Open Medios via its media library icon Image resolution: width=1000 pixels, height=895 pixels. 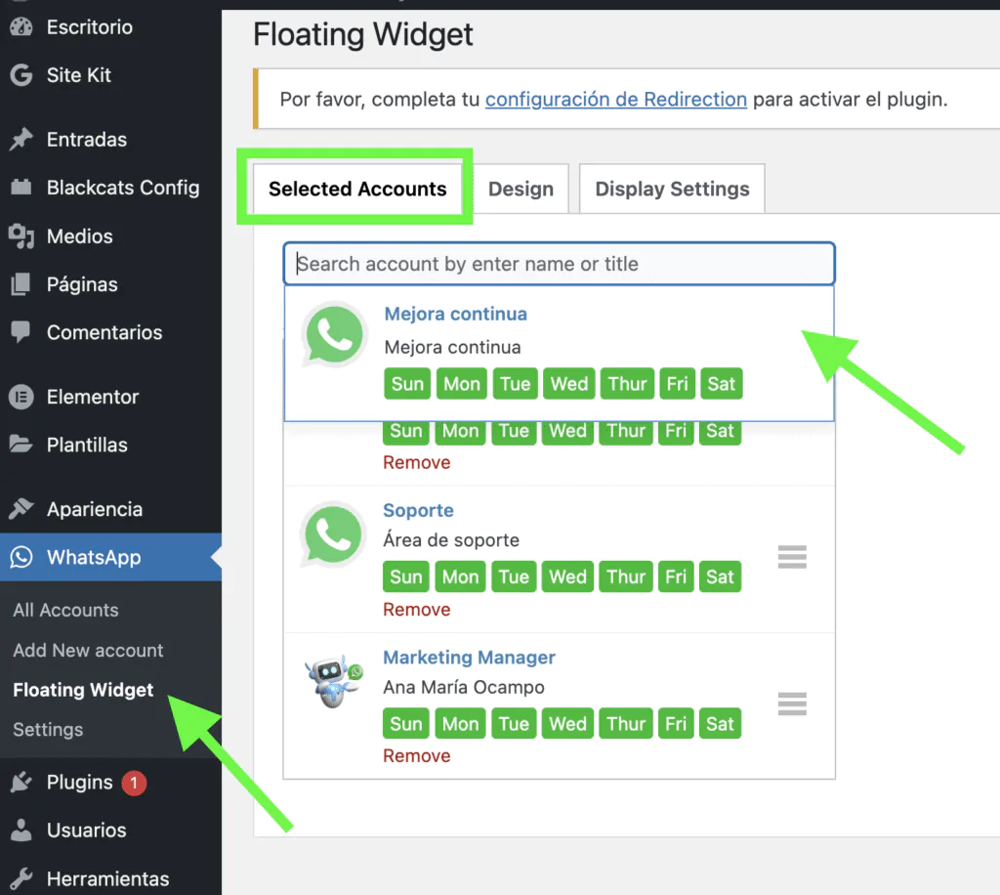(20, 236)
